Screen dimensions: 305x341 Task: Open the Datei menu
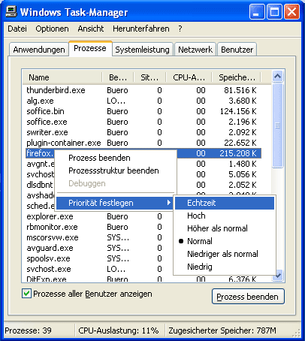(17, 29)
